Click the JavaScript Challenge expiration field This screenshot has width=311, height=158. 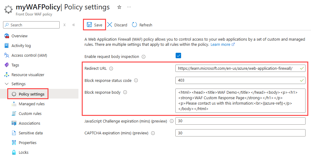click(x=240, y=121)
